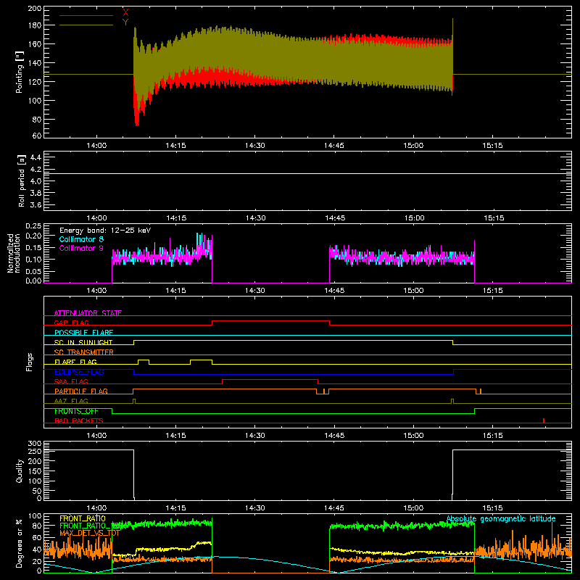Click '15:15' under the Quality plot
This screenshot has height=580, width=580.
click(x=493, y=508)
